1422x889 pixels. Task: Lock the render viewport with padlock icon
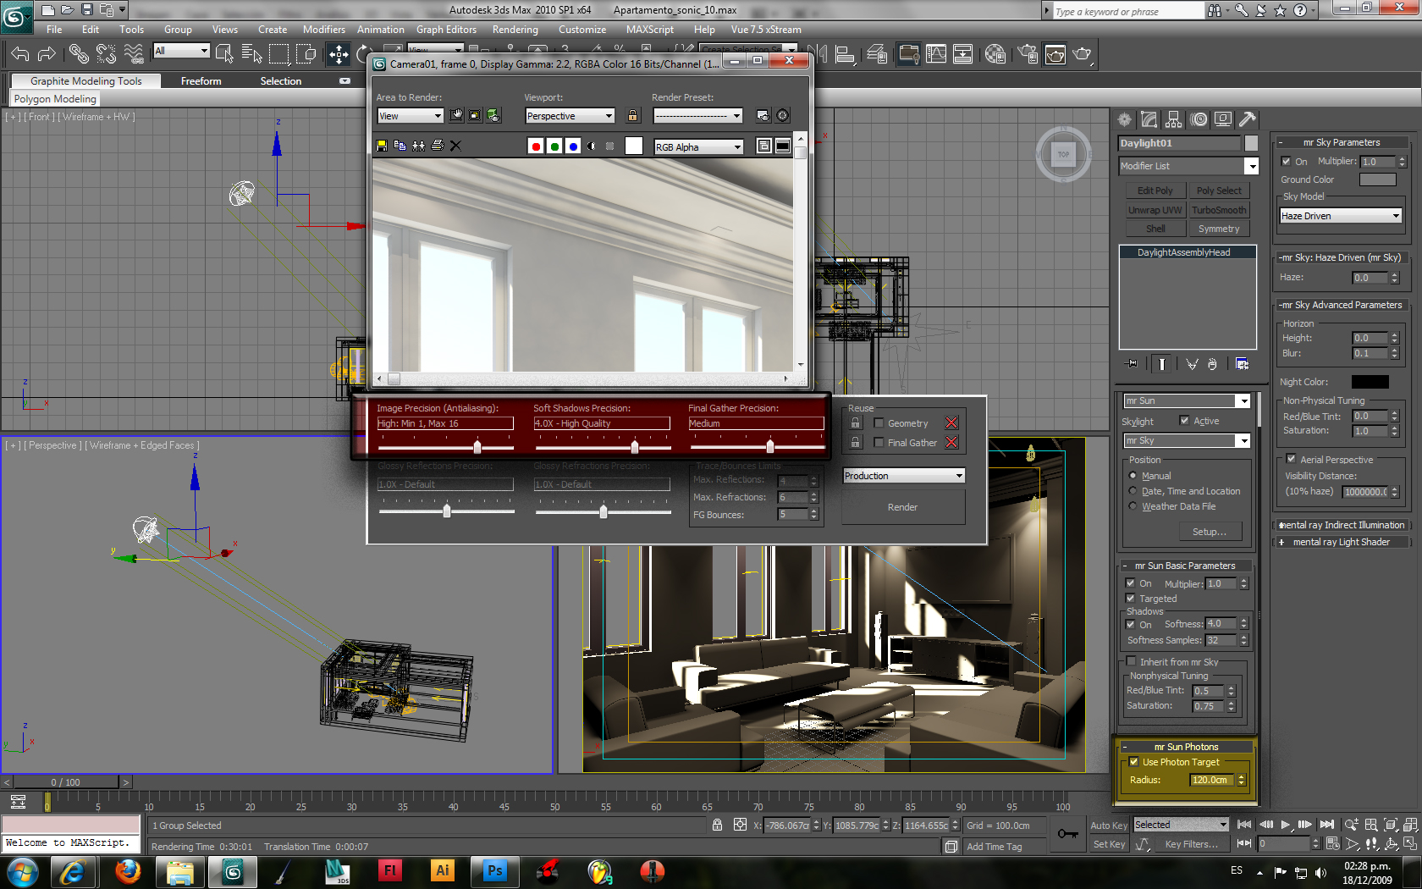[x=632, y=116]
